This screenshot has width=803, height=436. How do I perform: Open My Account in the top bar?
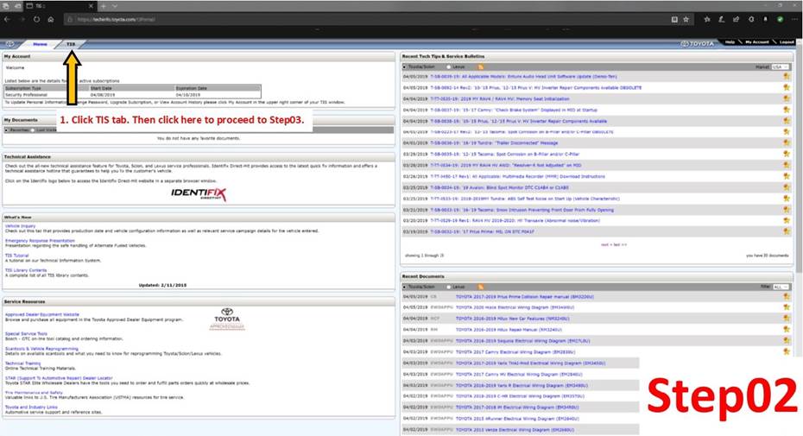(x=757, y=42)
